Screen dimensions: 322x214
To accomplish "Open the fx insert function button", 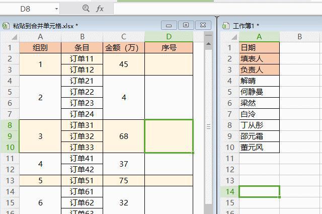I will click(x=100, y=9).
